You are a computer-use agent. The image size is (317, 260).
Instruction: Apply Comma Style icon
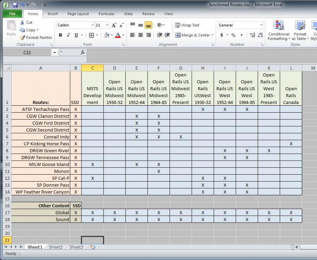pyautogui.click(x=242, y=35)
